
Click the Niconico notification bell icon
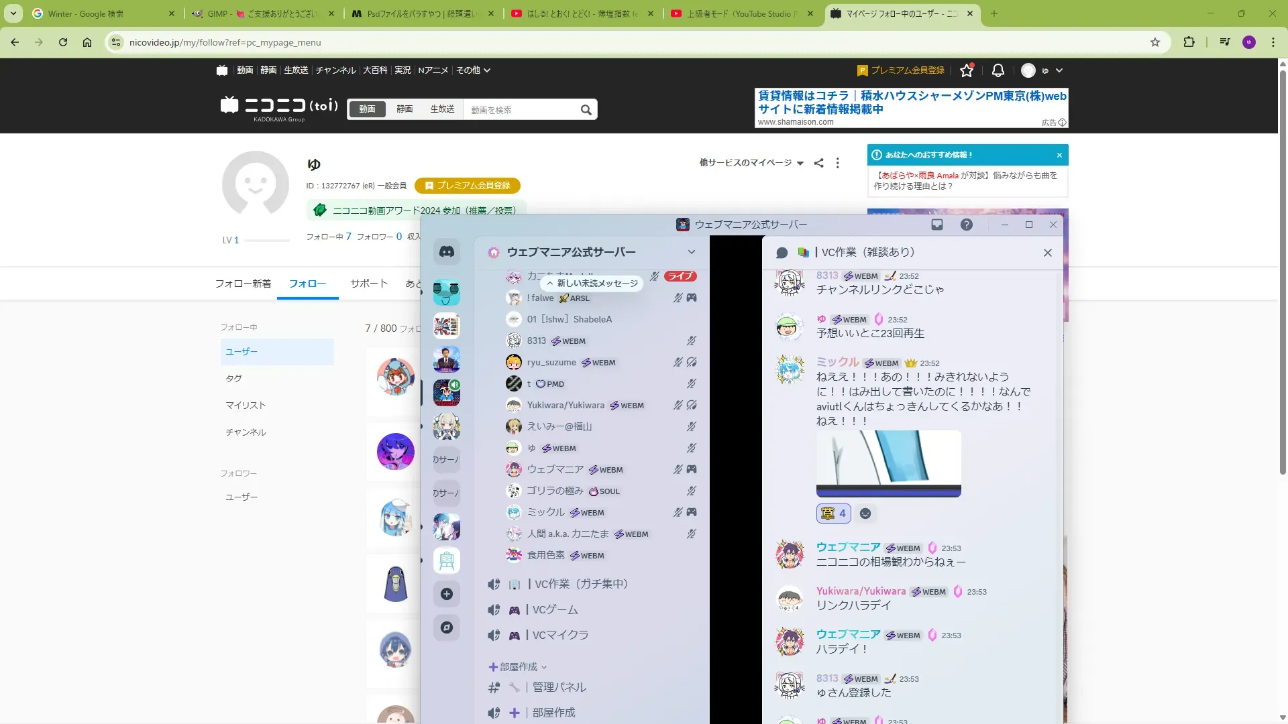998,70
